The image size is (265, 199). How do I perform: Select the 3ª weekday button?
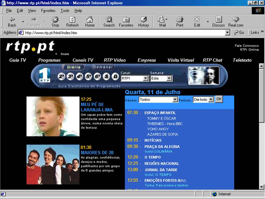[x=70, y=77]
